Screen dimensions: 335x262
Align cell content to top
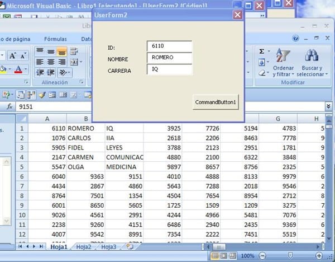coord(40,52)
